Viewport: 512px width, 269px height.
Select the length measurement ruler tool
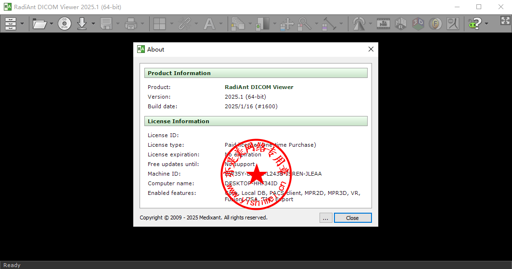(x=329, y=23)
